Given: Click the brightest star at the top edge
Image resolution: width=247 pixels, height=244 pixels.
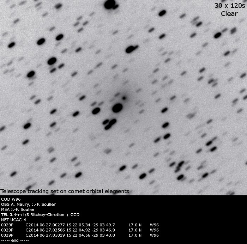Looking at the screenshot, I should coord(110,4).
